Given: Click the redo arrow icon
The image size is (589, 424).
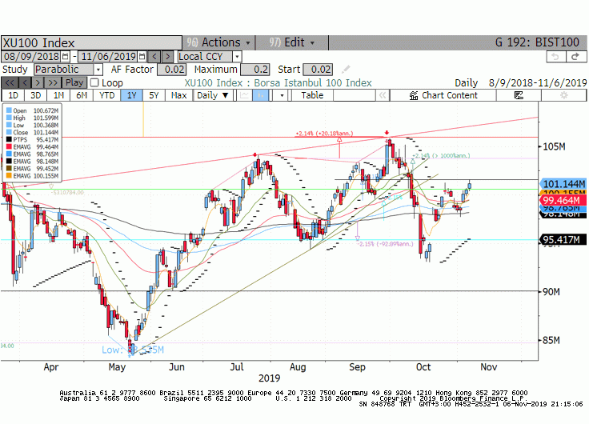Looking at the screenshot, I should point(576,57).
